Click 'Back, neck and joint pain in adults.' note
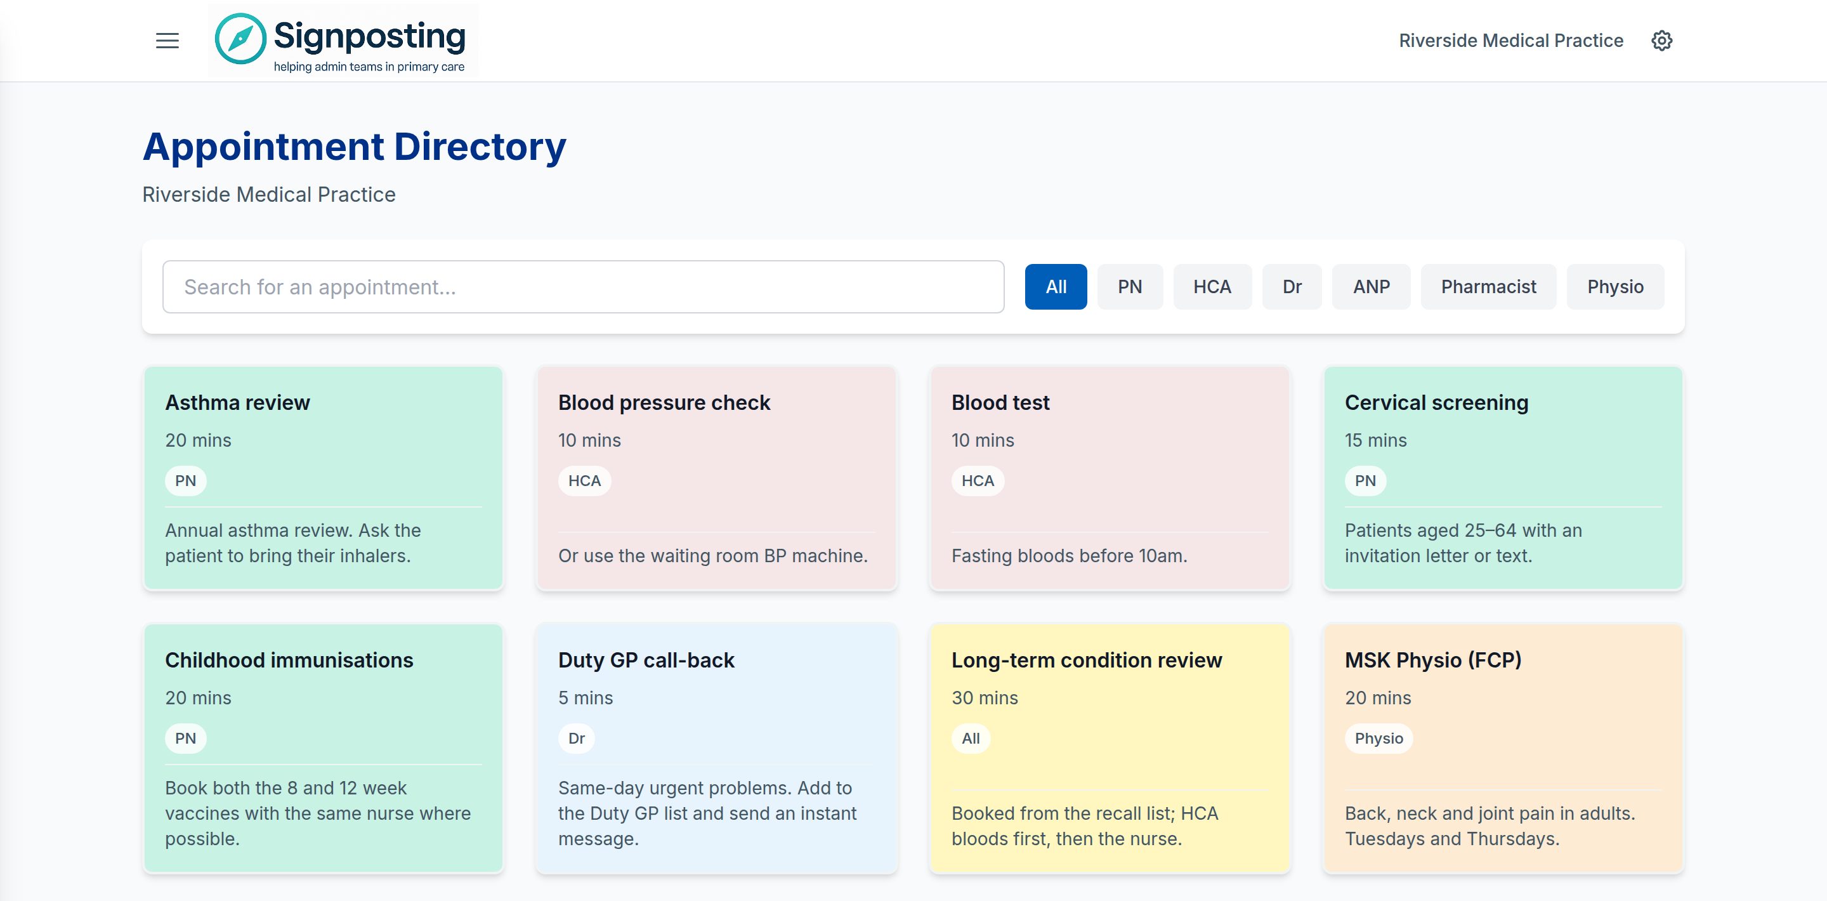 1490,813
